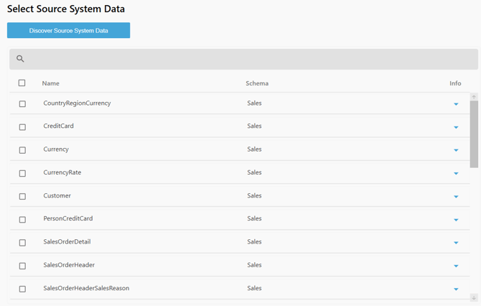This screenshot has width=481, height=306.
Task: Click Sales schema in CurrencyRate row
Action: coord(254,172)
